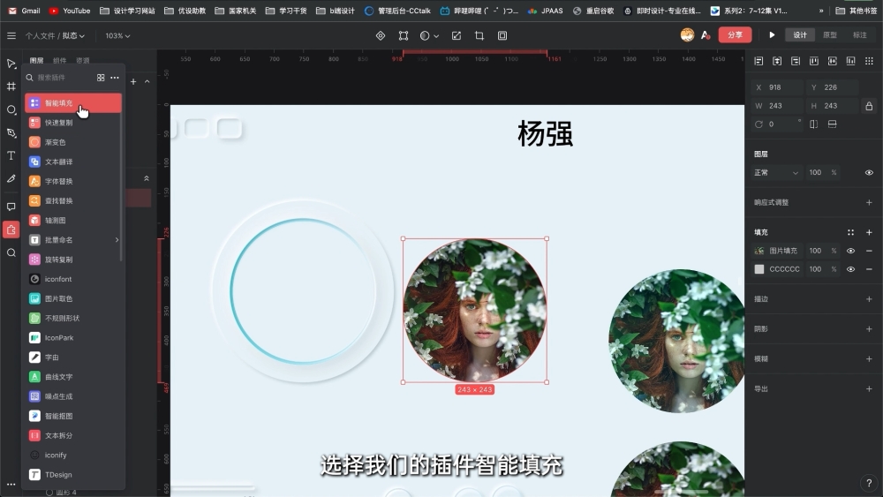This screenshot has width=883, height=497.
Task: Add a new fill with plus
Action: click(869, 232)
